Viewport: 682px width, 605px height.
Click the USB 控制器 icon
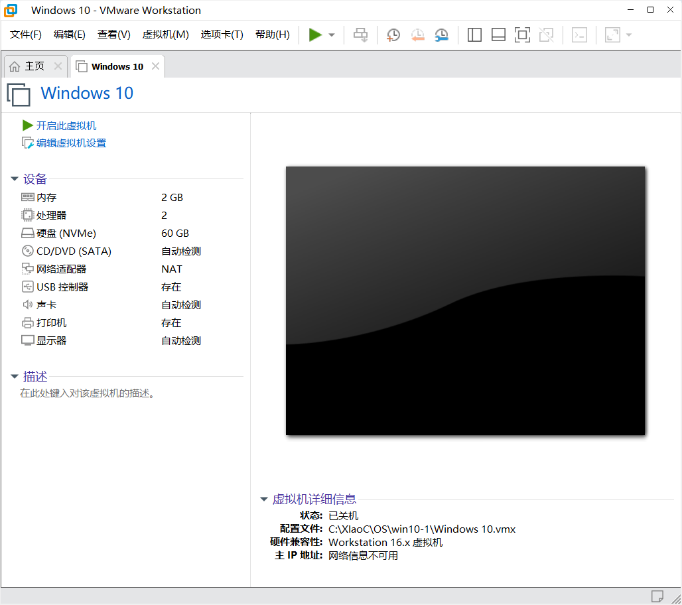coord(27,287)
